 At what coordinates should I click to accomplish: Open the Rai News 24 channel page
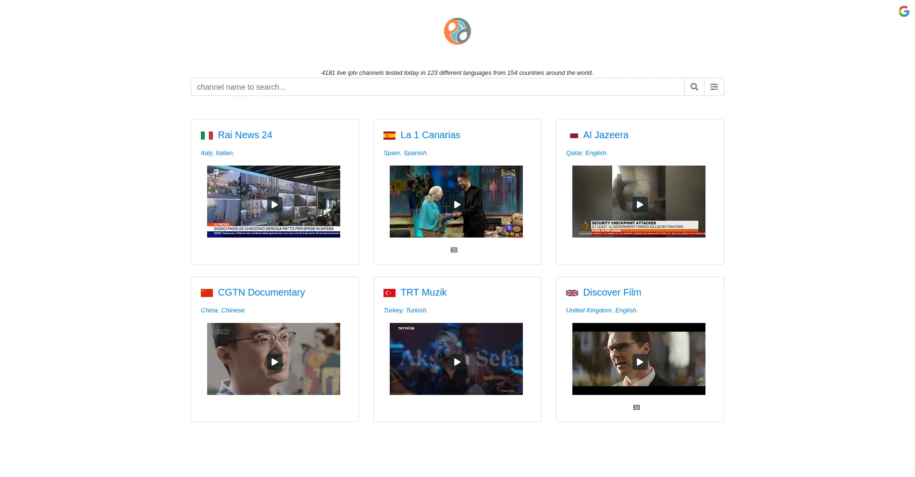click(x=245, y=135)
